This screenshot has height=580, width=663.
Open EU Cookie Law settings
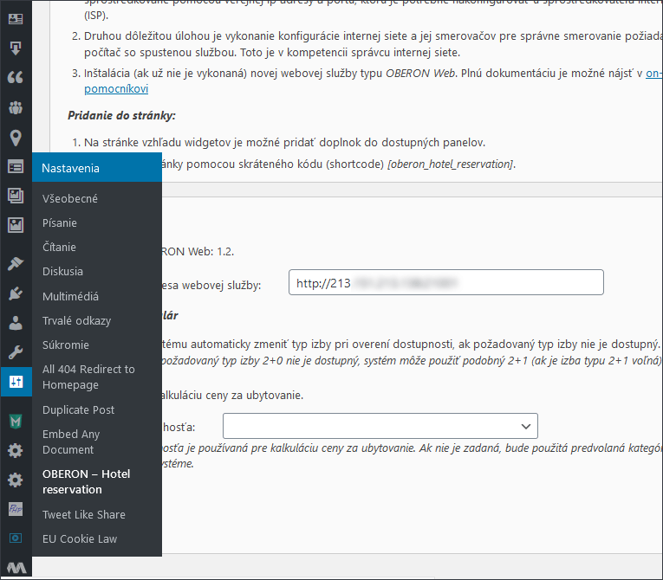coord(80,538)
